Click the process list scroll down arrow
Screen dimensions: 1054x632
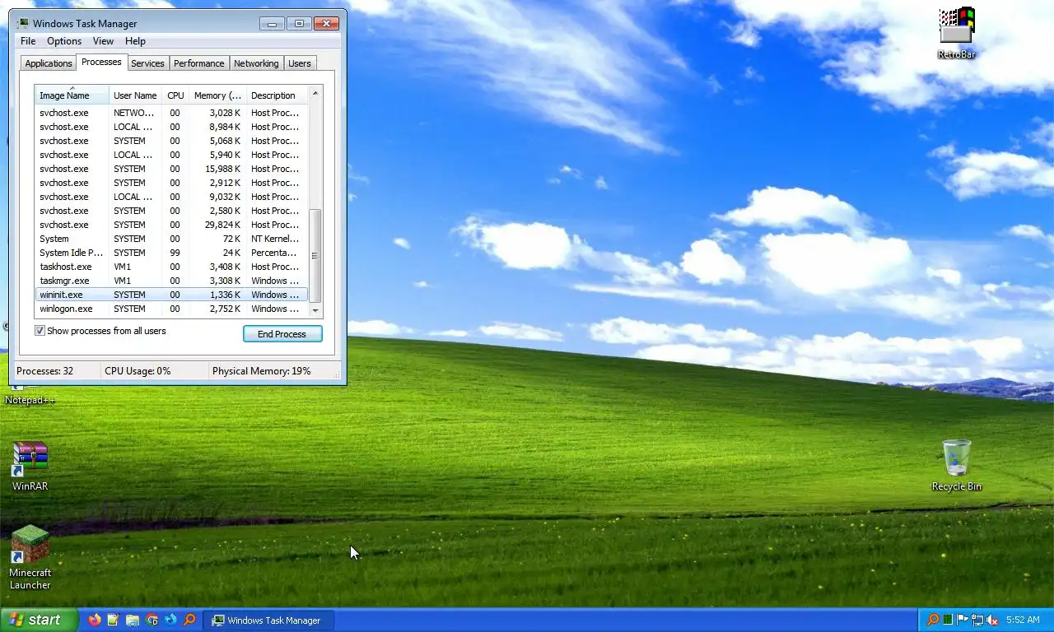[x=315, y=310]
